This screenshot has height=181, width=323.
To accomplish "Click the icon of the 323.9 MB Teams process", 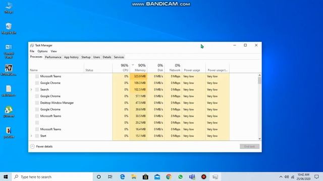I will tap(37, 76).
